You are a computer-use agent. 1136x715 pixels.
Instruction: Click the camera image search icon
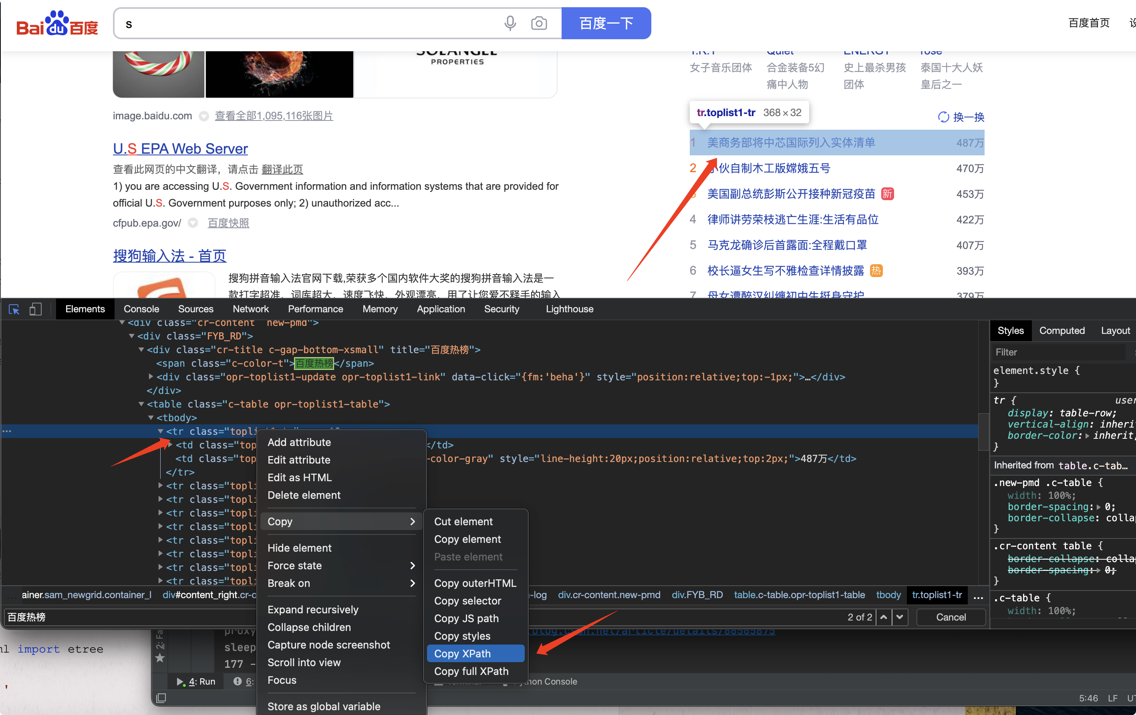click(x=539, y=23)
